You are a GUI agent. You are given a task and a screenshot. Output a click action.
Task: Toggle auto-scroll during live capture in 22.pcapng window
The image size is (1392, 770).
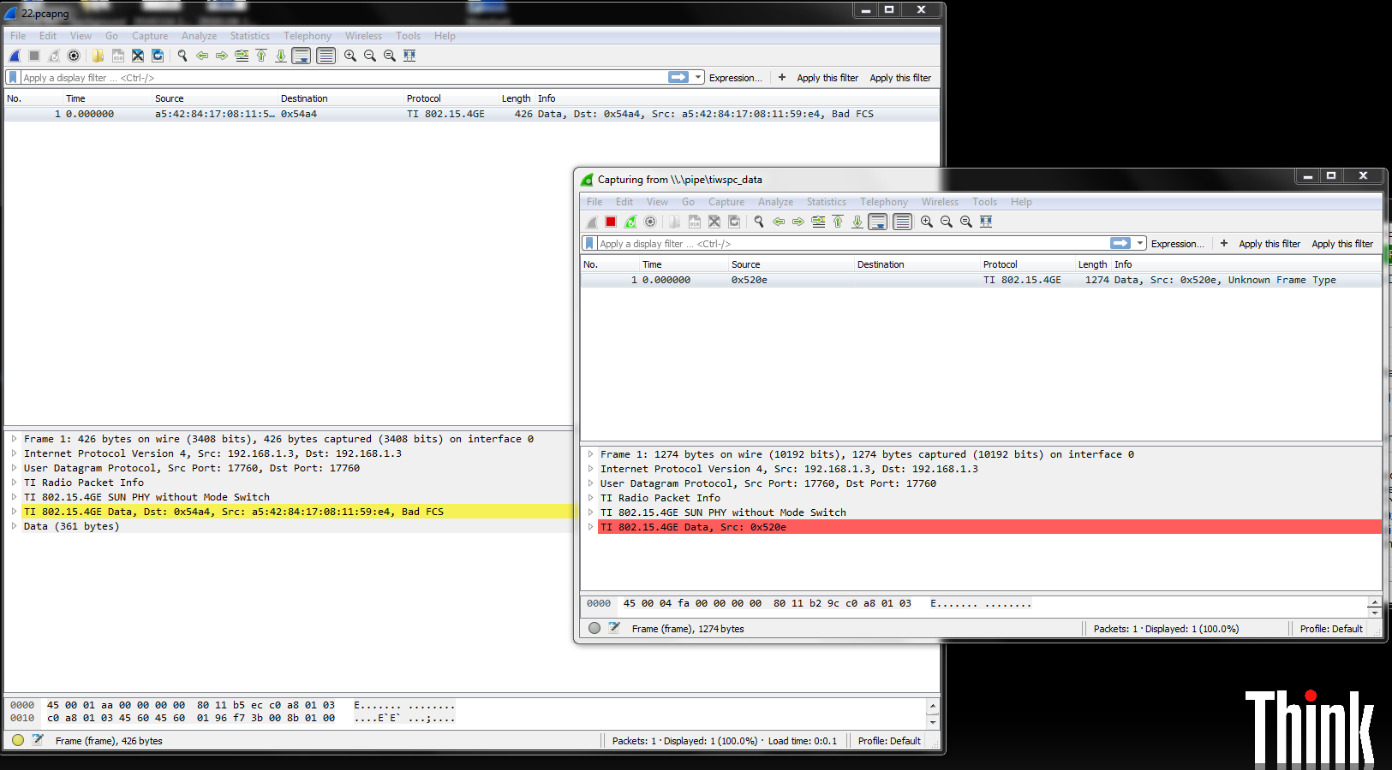tap(302, 56)
